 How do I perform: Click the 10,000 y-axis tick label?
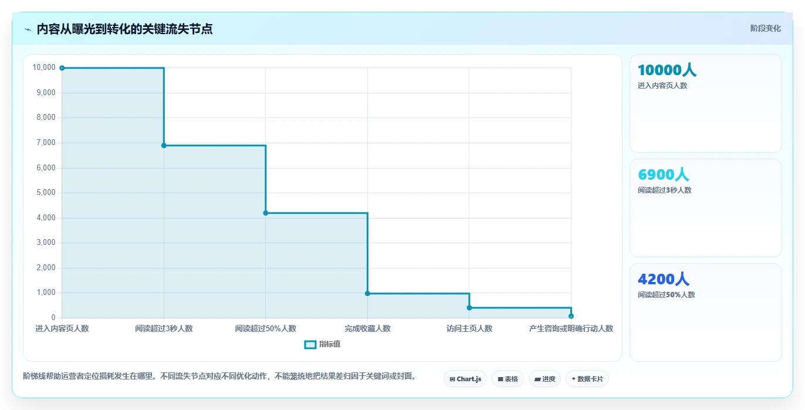(44, 68)
